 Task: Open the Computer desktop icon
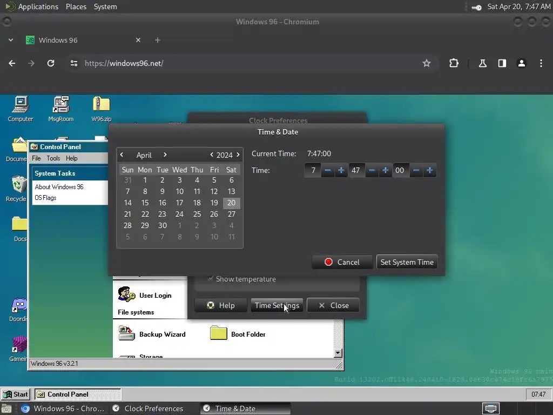point(21,109)
